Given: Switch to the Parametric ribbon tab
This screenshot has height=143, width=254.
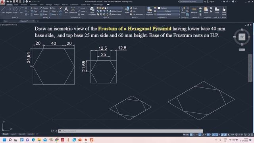Looking at the screenshot, I should [33, 5].
